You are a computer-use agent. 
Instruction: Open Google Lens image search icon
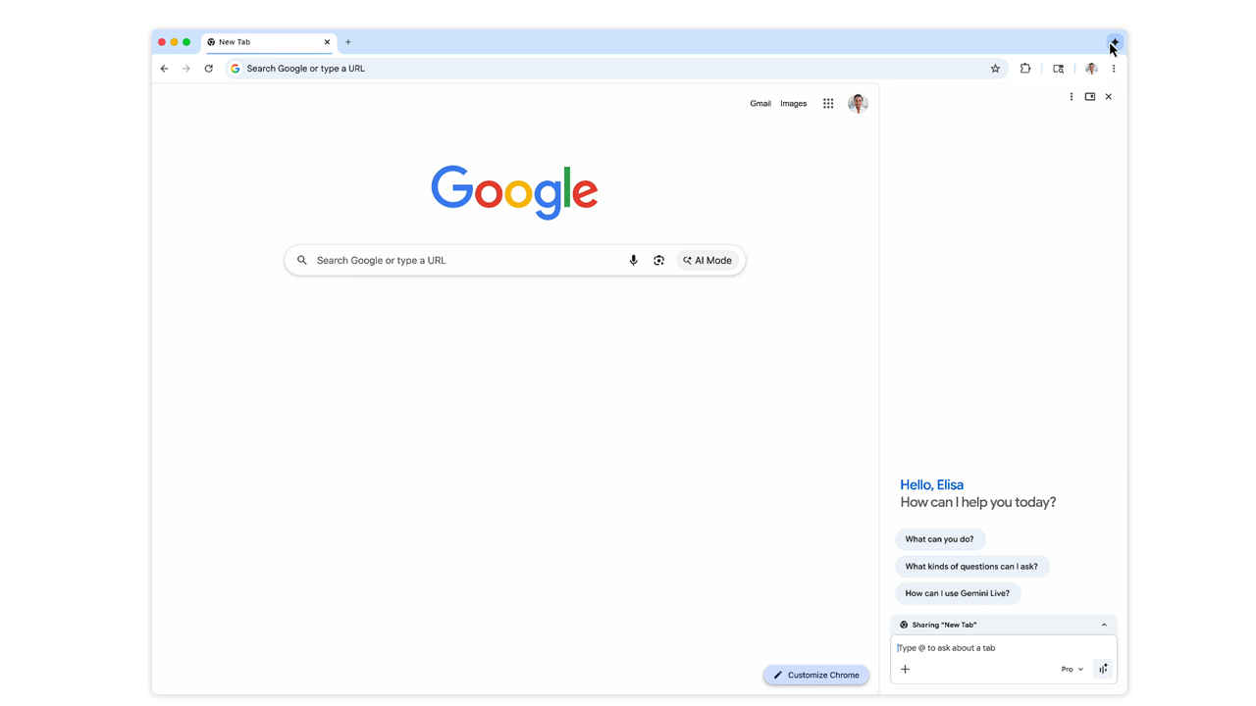(658, 260)
